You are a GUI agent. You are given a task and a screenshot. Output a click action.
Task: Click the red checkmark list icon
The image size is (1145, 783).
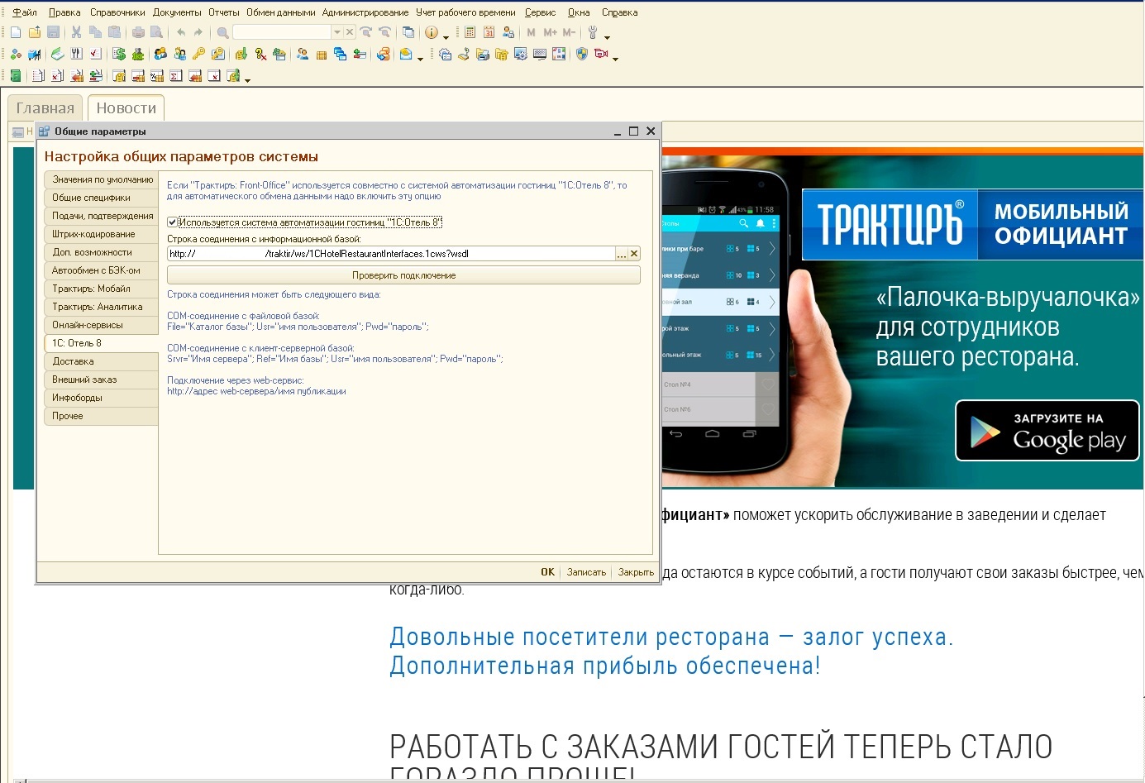(95, 54)
